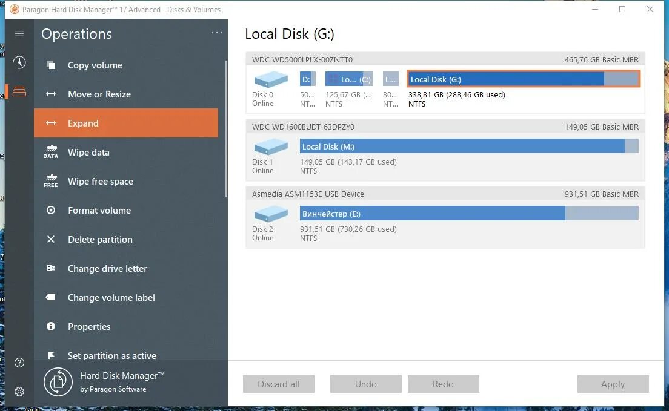Choose Format volume operation
Screen dimensions: 669x411
(x=126, y=210)
